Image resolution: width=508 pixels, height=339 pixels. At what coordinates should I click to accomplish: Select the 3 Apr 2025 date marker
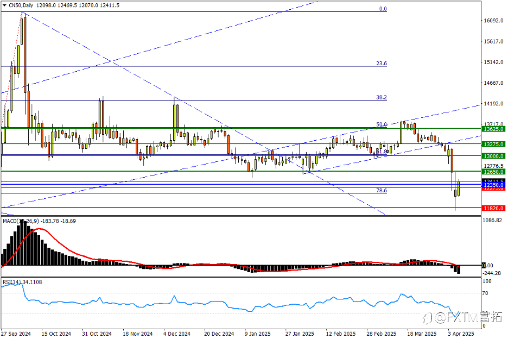[461, 334]
